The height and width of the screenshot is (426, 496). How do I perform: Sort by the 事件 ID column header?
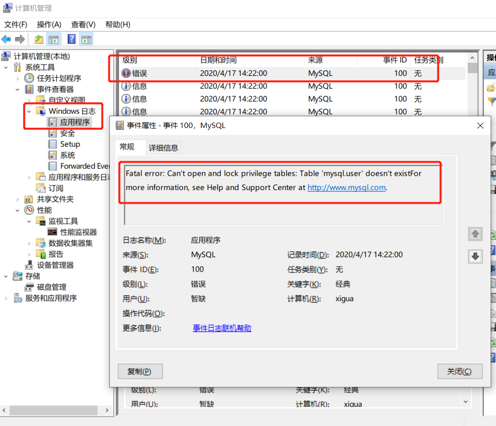384,60
